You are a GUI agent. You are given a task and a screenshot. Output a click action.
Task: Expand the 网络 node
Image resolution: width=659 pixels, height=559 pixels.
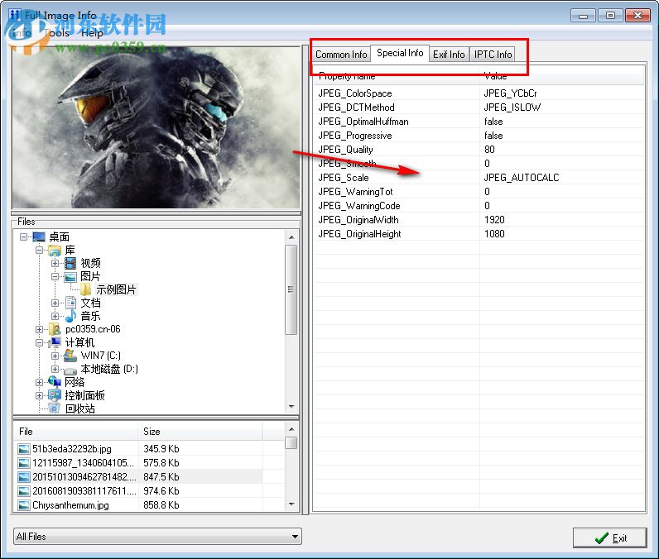tap(39, 382)
